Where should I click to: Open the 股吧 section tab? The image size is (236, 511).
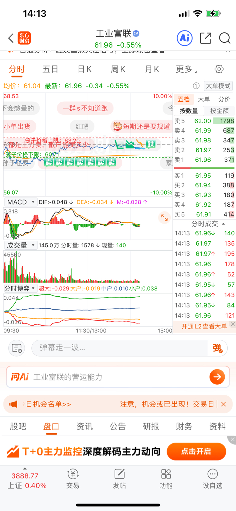[18, 426]
